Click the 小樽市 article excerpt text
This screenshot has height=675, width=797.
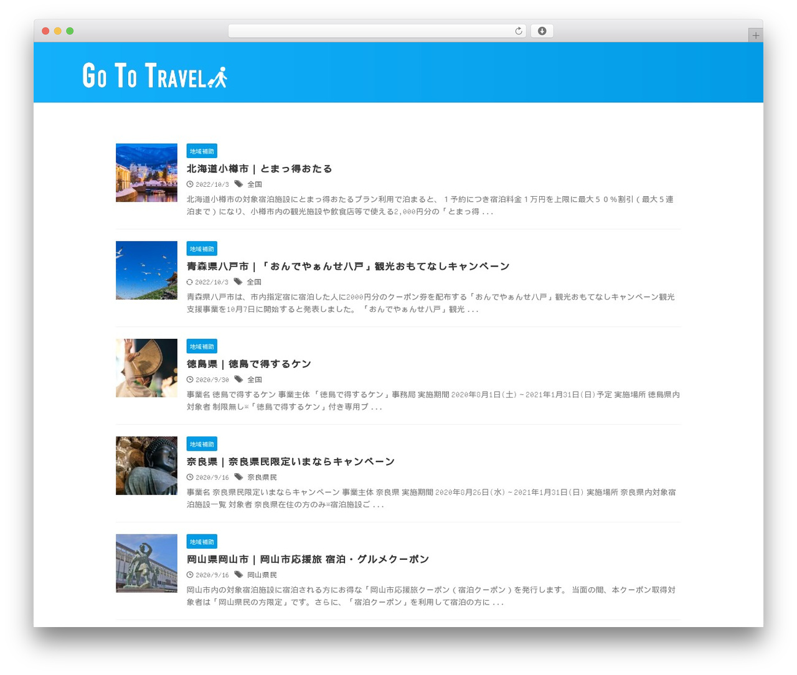(430, 205)
